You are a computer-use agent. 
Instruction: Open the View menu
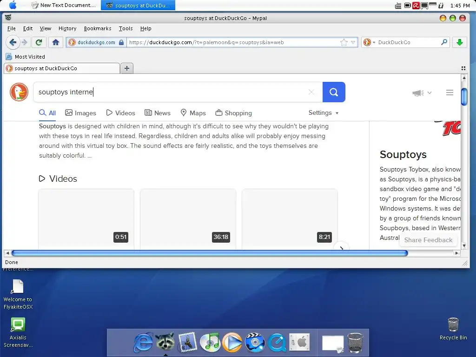[46, 28]
